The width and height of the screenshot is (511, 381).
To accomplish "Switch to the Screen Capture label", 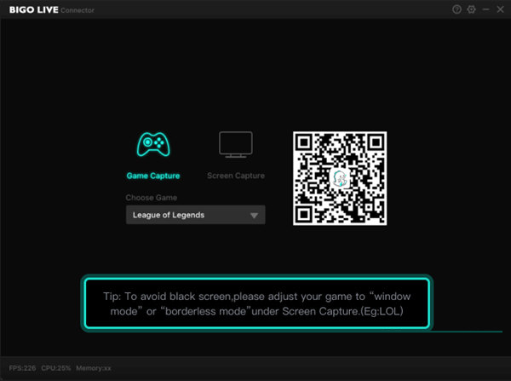I will (236, 176).
